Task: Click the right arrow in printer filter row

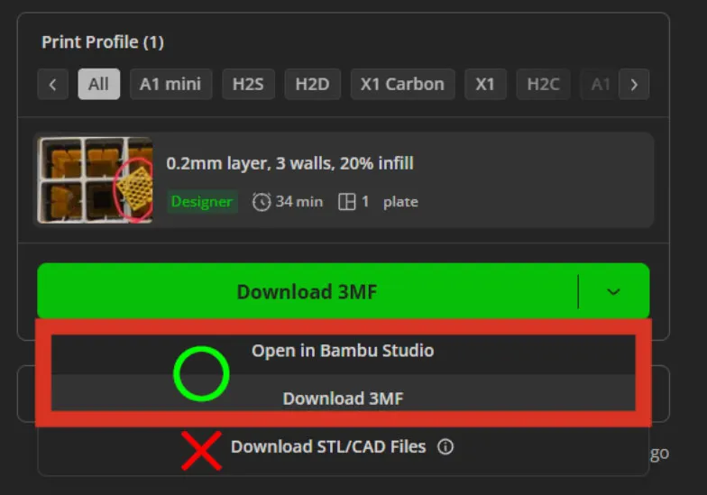Action: pyautogui.click(x=634, y=85)
